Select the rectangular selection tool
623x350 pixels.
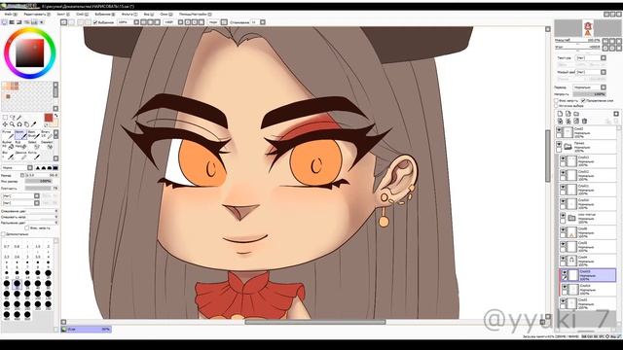point(5,118)
